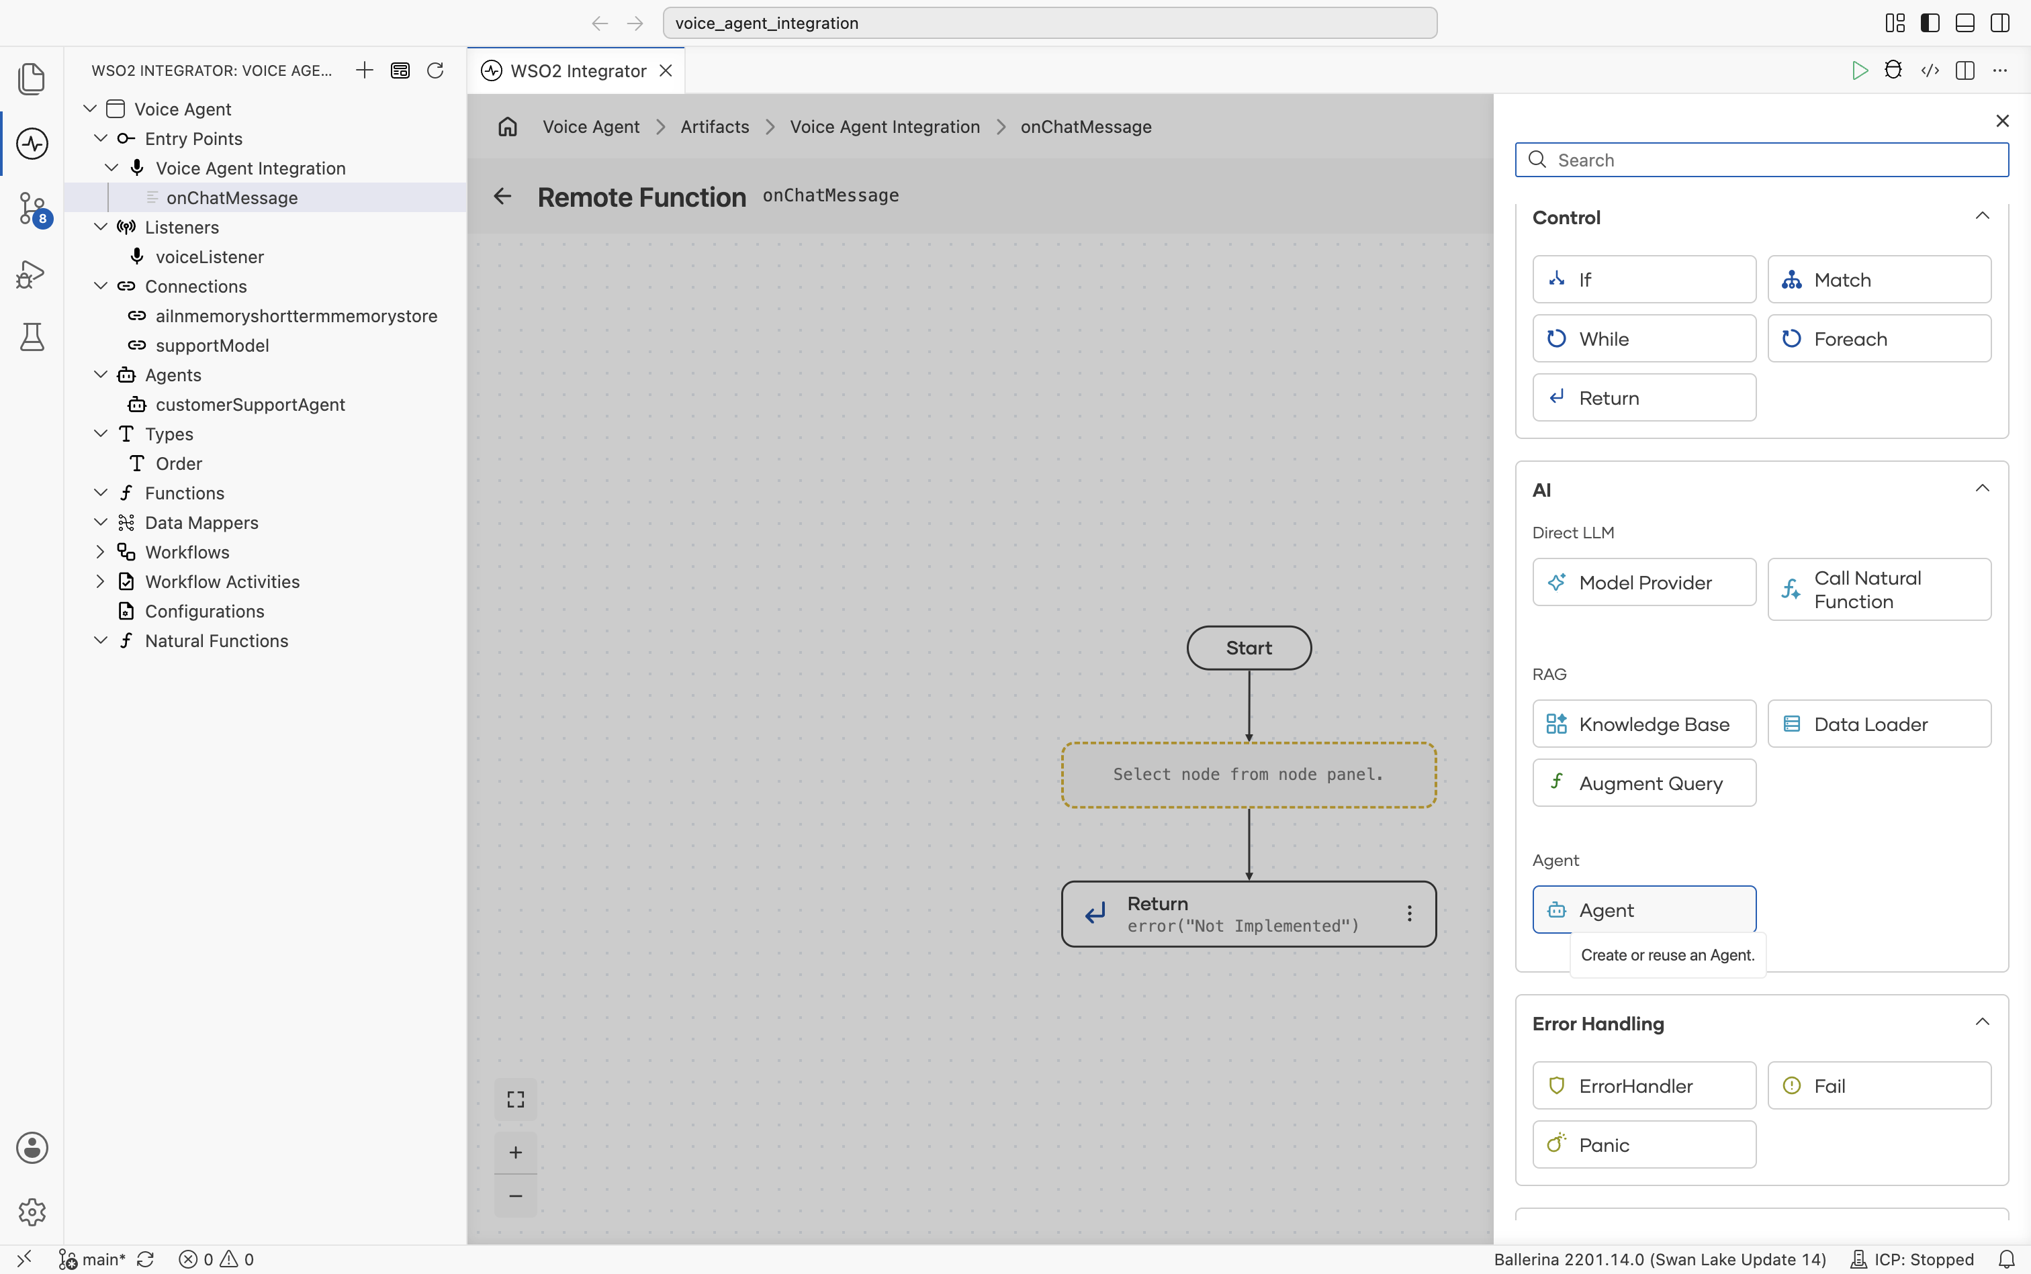Toggle secondary side bar layout icon
The image size is (2031, 1274).
(x=1999, y=23)
